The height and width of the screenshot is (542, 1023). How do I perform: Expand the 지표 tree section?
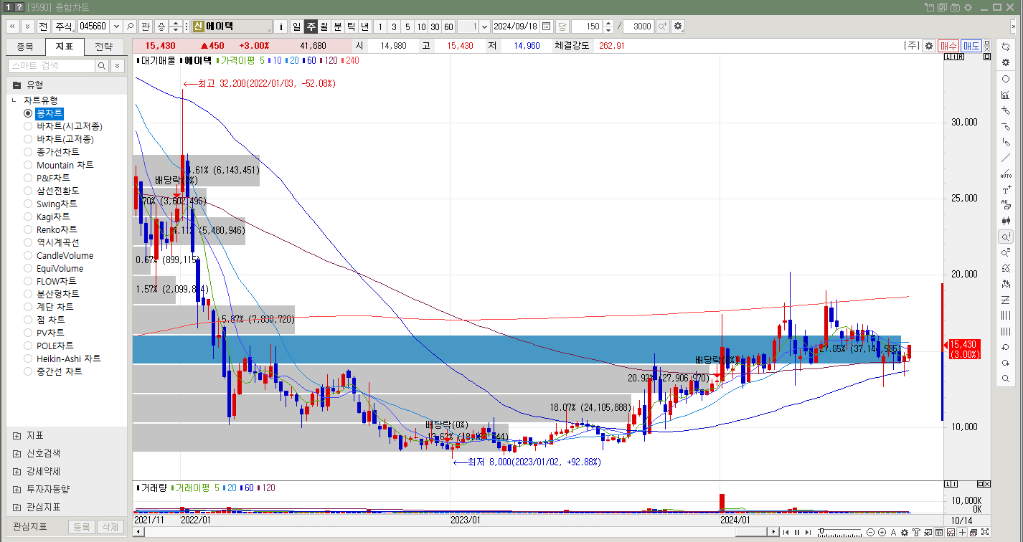(x=16, y=435)
